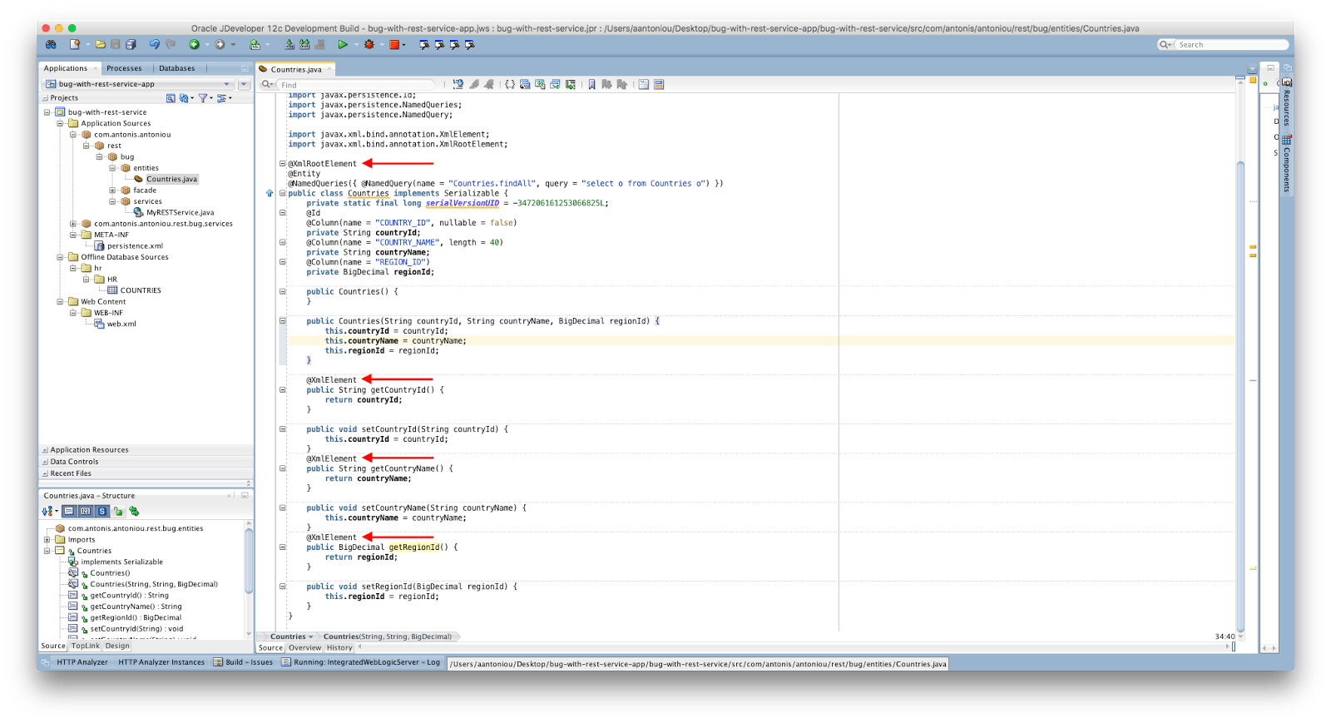Switch to the Databases tab
1331x723 pixels.
click(x=177, y=68)
